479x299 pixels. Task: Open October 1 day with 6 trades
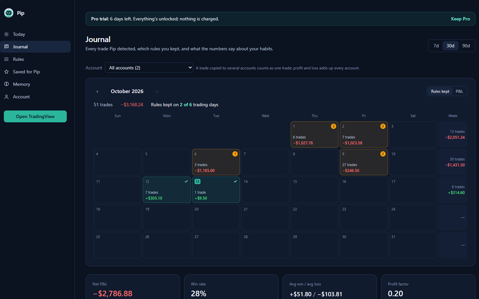(x=314, y=135)
